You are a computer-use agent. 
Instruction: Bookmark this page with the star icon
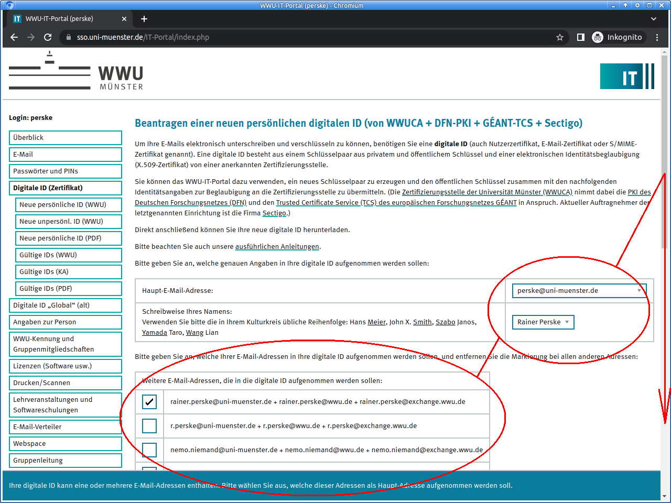[x=560, y=37]
